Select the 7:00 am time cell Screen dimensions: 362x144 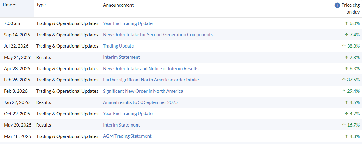pos(12,23)
